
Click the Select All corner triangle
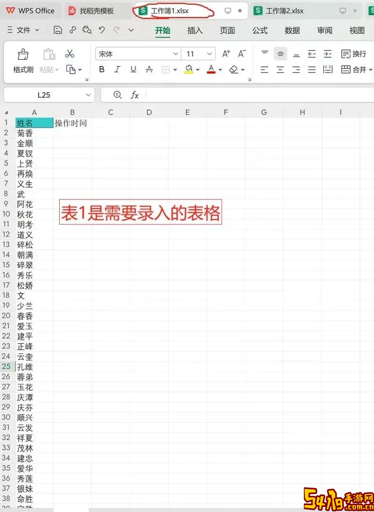(6, 113)
